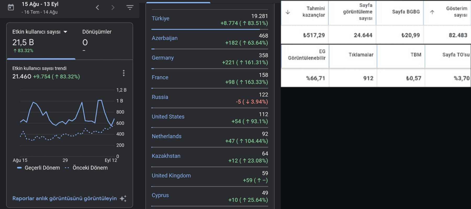
Task: Toggle the Geçerli Dönem legend series
Action: tap(38, 168)
